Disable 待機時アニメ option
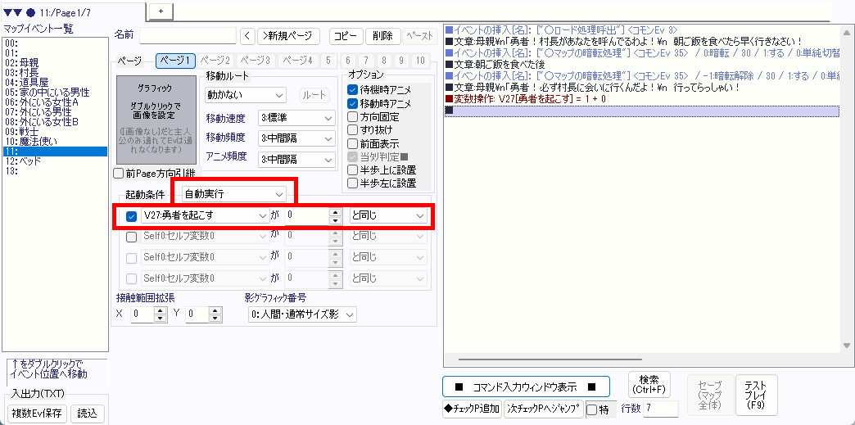Screen dimensions: 855x425 [353, 89]
